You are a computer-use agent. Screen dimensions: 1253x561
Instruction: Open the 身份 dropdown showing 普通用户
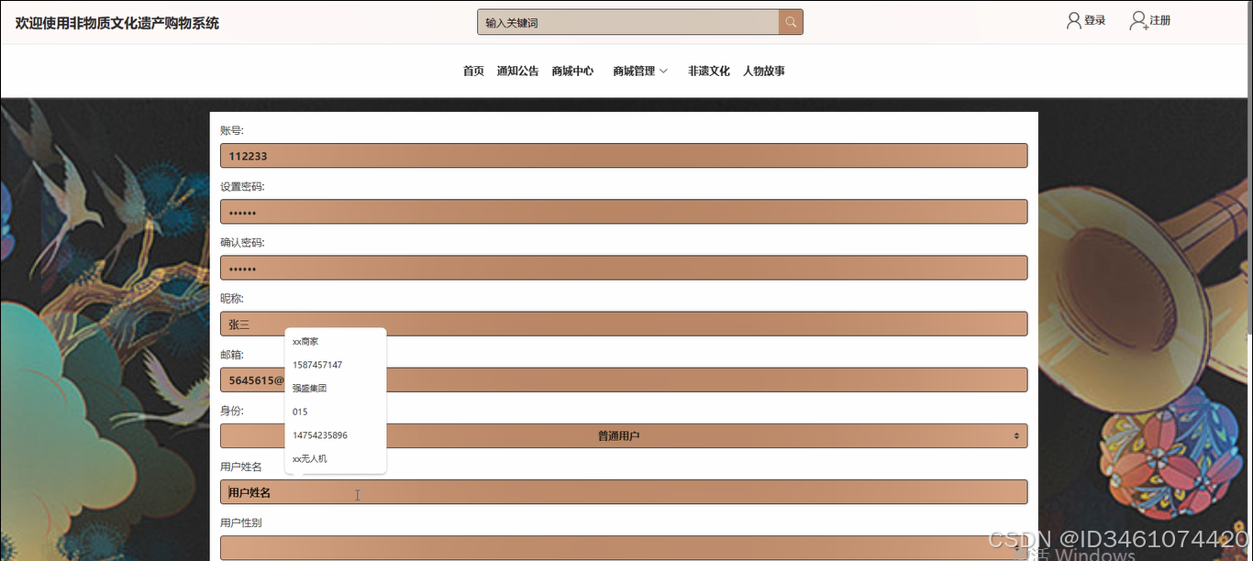click(x=624, y=435)
